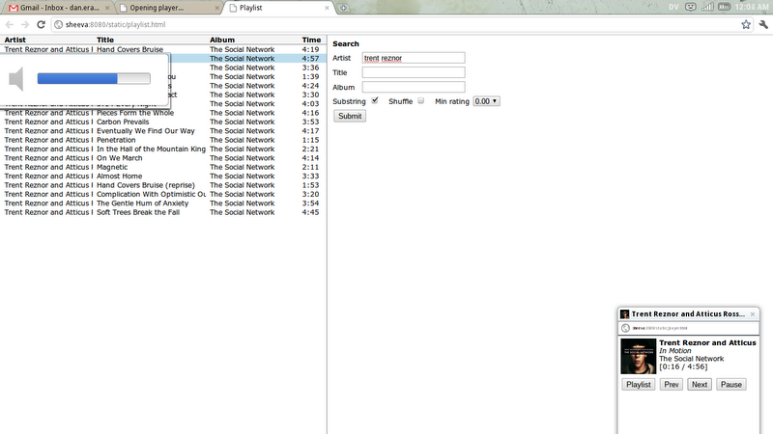The image size is (773, 434).
Task: Click the player popup title bar
Action: tap(688, 314)
